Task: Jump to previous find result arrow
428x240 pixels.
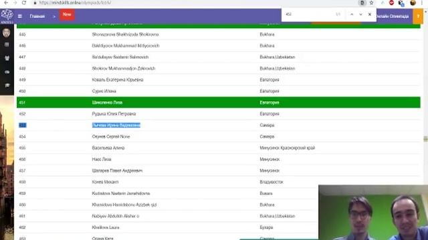Action: 352,15
